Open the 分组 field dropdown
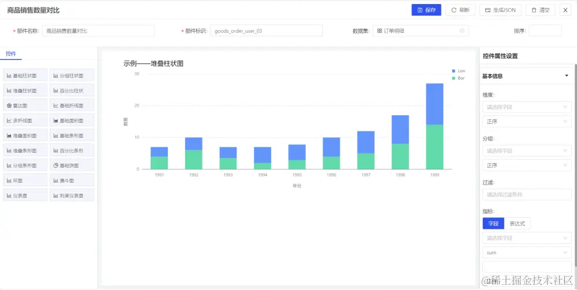This screenshot has width=577, height=290. 527,150
